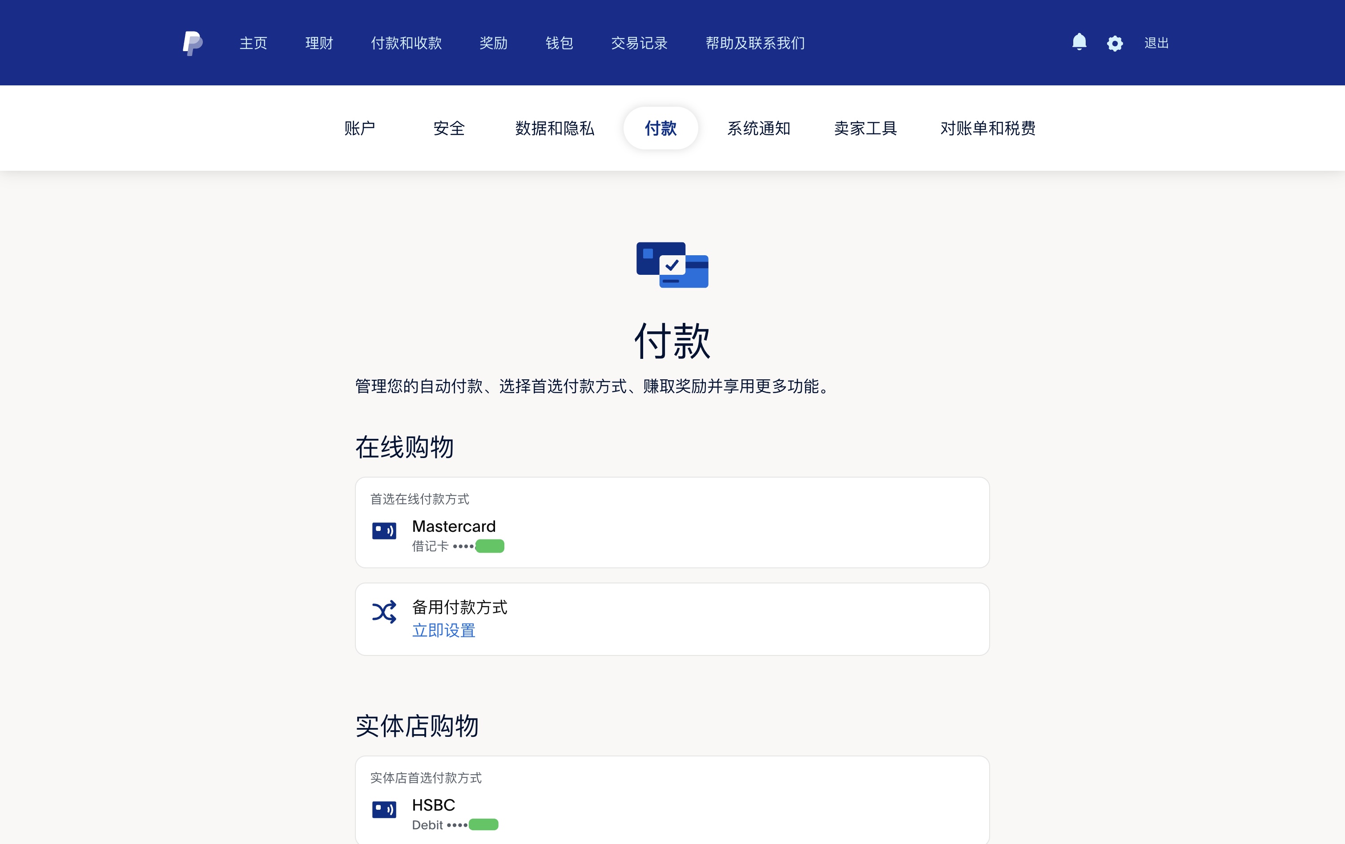Click the payment cards illustration icon
Image resolution: width=1345 pixels, height=844 pixels.
point(672,265)
